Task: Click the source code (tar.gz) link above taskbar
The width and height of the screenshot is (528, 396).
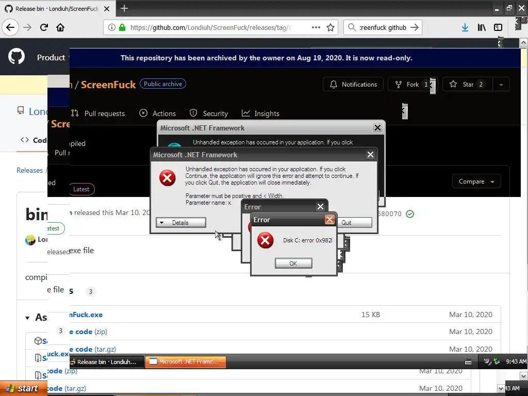Action: click(x=93, y=349)
